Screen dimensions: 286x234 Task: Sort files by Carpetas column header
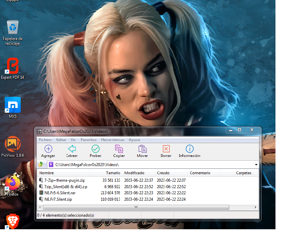[x=237, y=173]
